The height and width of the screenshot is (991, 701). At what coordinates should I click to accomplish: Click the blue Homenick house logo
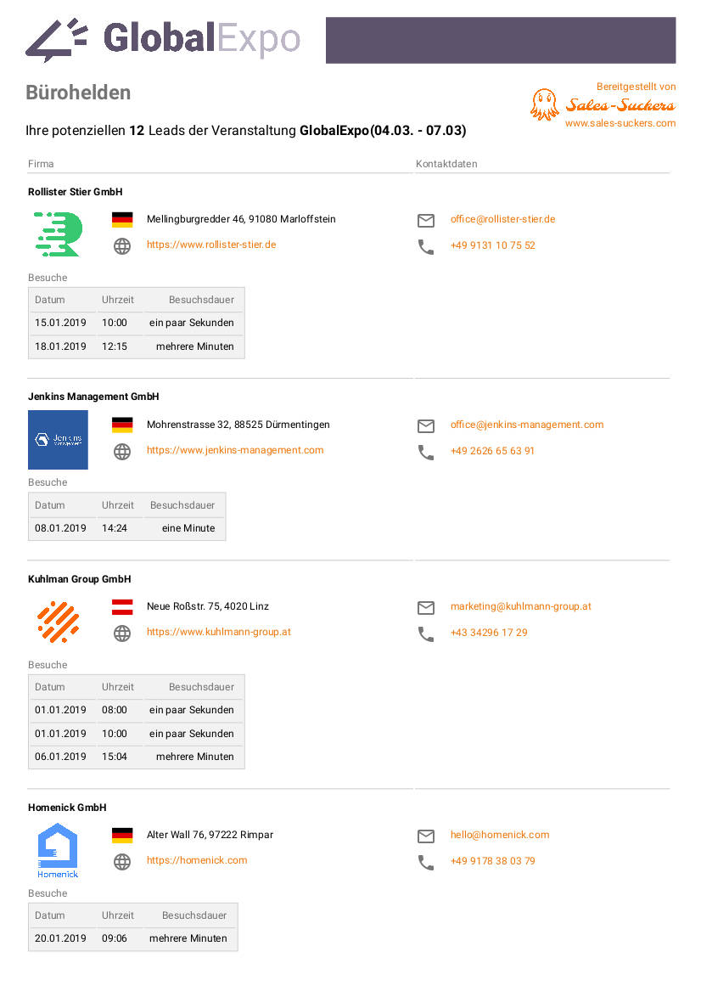[x=58, y=851]
